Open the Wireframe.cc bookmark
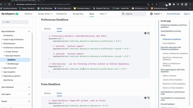The height and width of the screenshot is (108, 193). [140, 8]
